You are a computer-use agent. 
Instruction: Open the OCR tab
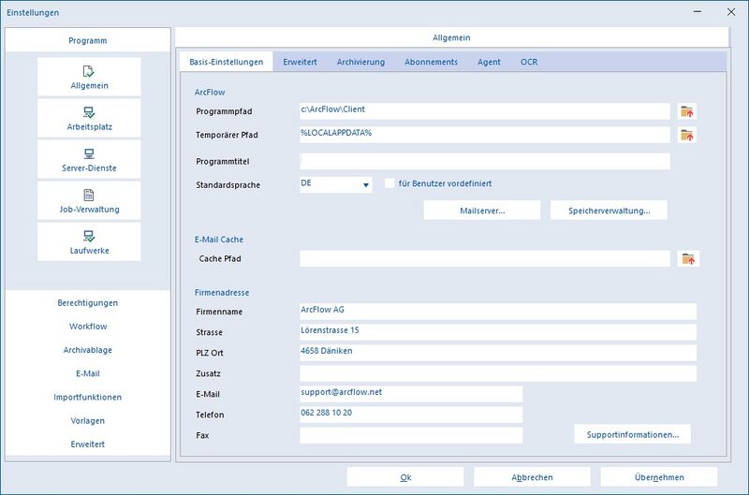point(529,62)
